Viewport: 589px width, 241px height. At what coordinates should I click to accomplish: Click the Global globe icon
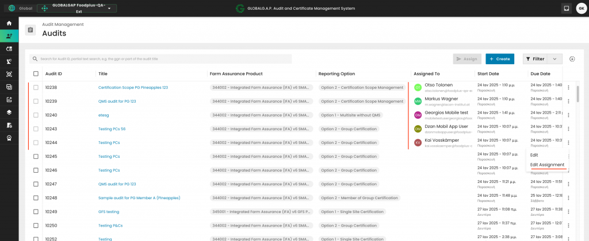coord(12,9)
